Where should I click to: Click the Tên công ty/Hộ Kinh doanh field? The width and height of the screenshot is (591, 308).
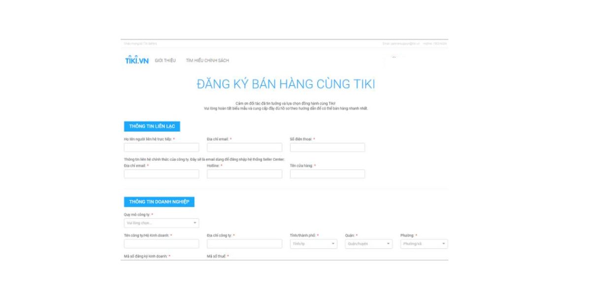click(x=162, y=244)
